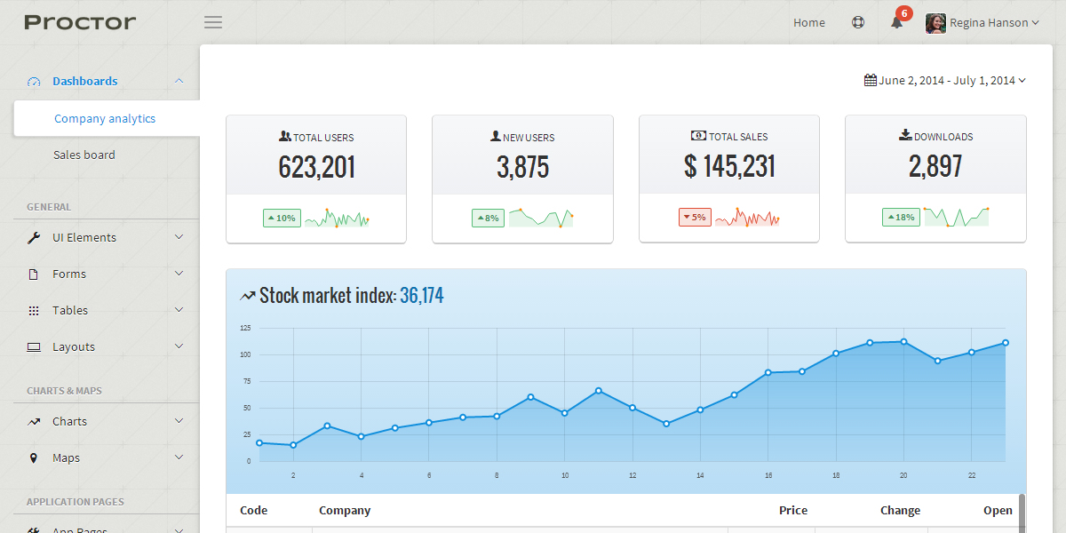
Task: Click the calendar icon beside date range
Action: pyautogui.click(x=870, y=80)
